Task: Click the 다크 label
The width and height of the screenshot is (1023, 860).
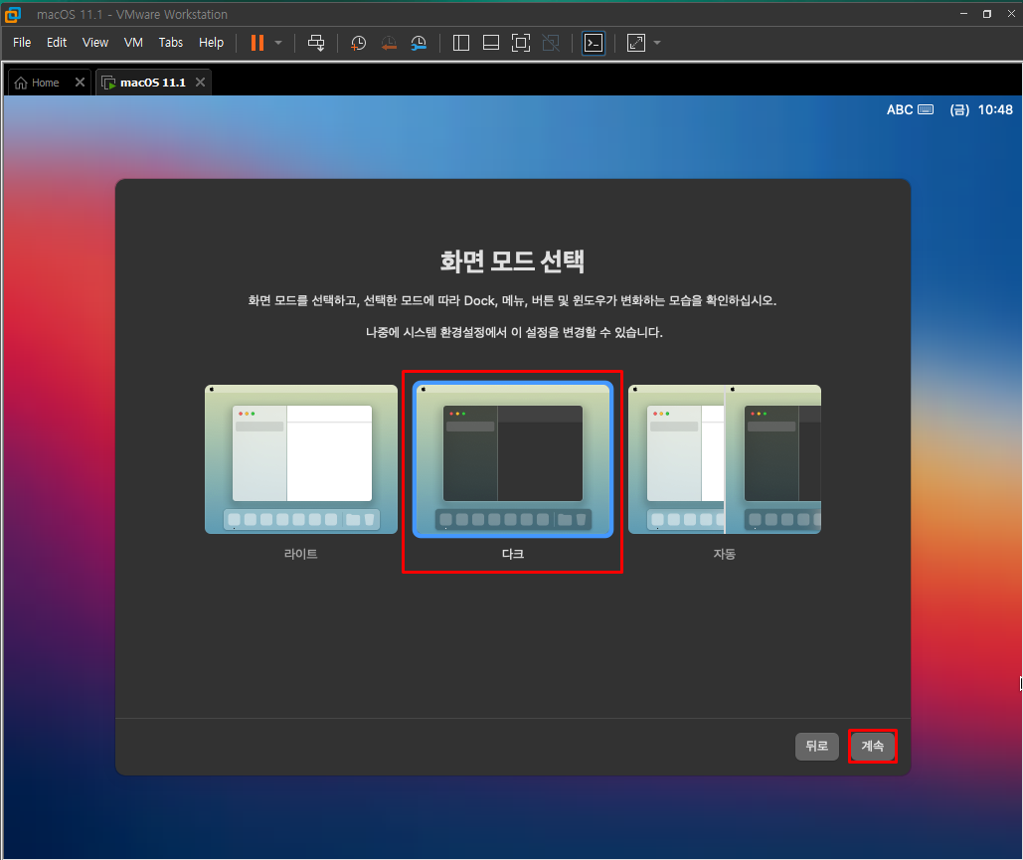Action: point(513,554)
